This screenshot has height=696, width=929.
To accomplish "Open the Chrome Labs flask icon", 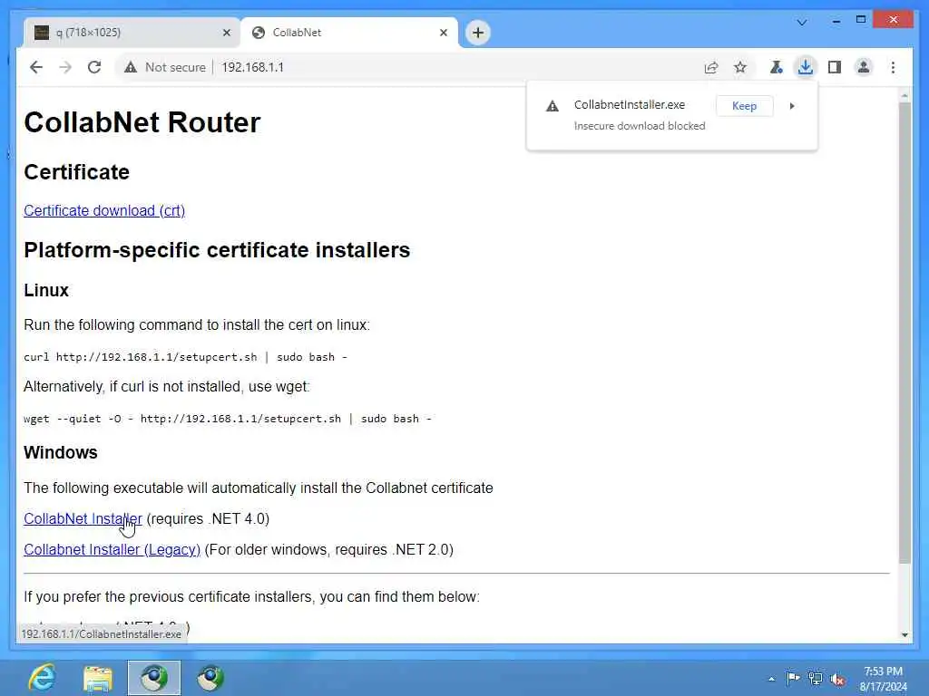I will pos(777,67).
